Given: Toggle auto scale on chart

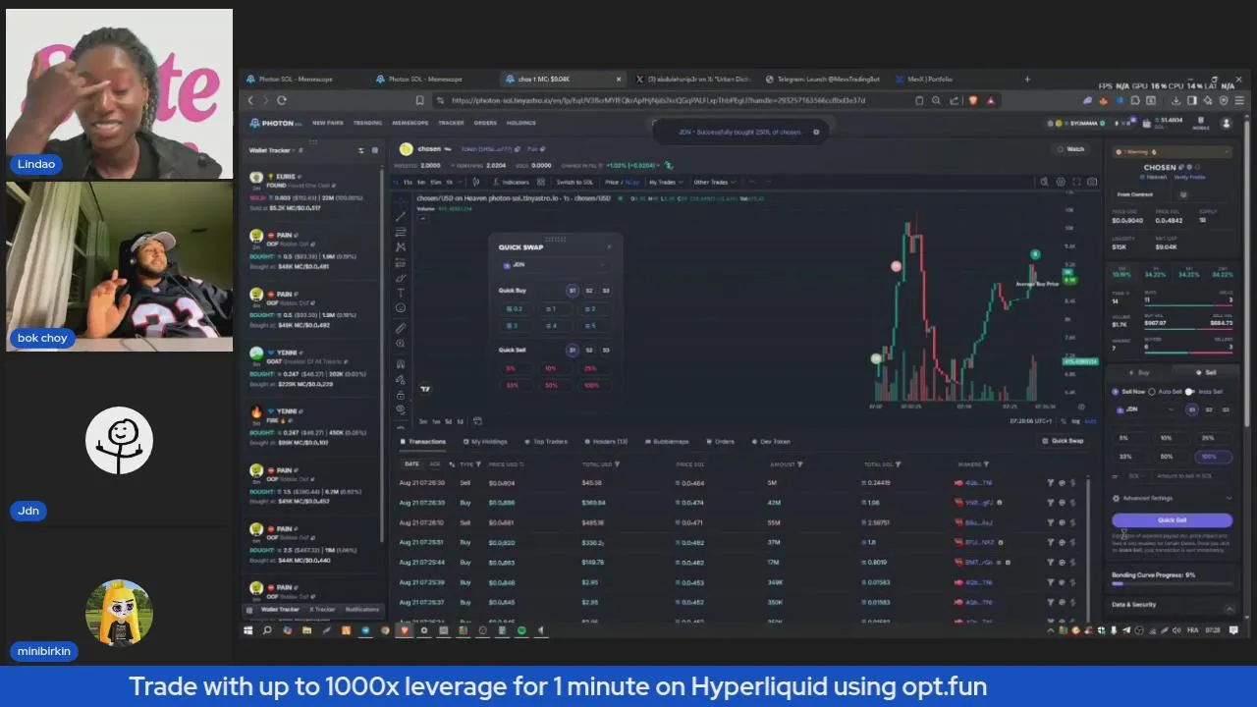Looking at the screenshot, I should tap(1090, 421).
